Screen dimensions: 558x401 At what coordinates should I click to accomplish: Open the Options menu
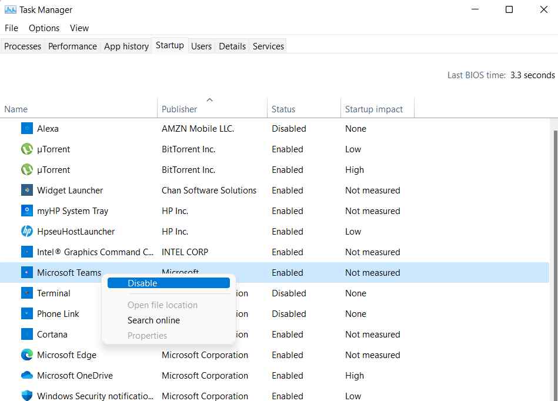pyautogui.click(x=44, y=28)
